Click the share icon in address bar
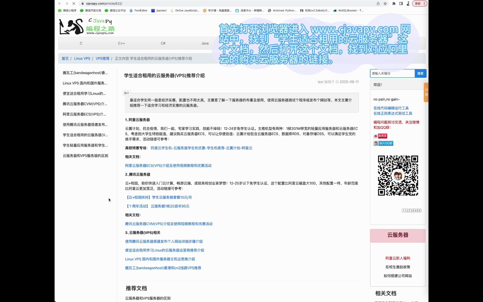Viewport: 483px width, 302px height. pos(378,4)
